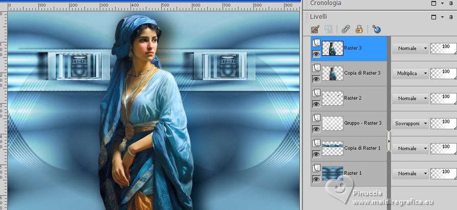Image resolution: width=457 pixels, height=210 pixels.
Task: Click the raster type icon on Copia di Raster 1
Action: click(316, 143)
